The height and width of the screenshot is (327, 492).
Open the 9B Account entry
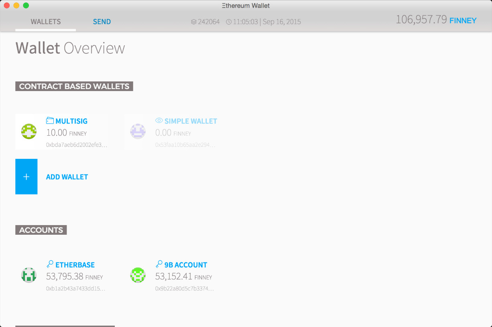(171, 276)
